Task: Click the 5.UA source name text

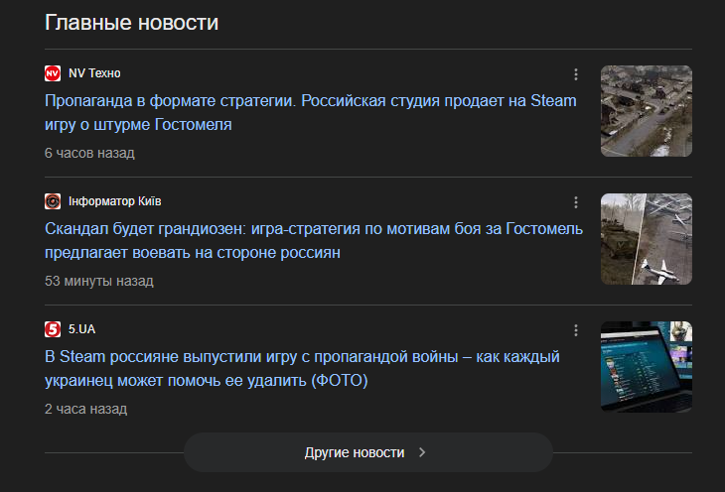Action: pos(81,329)
